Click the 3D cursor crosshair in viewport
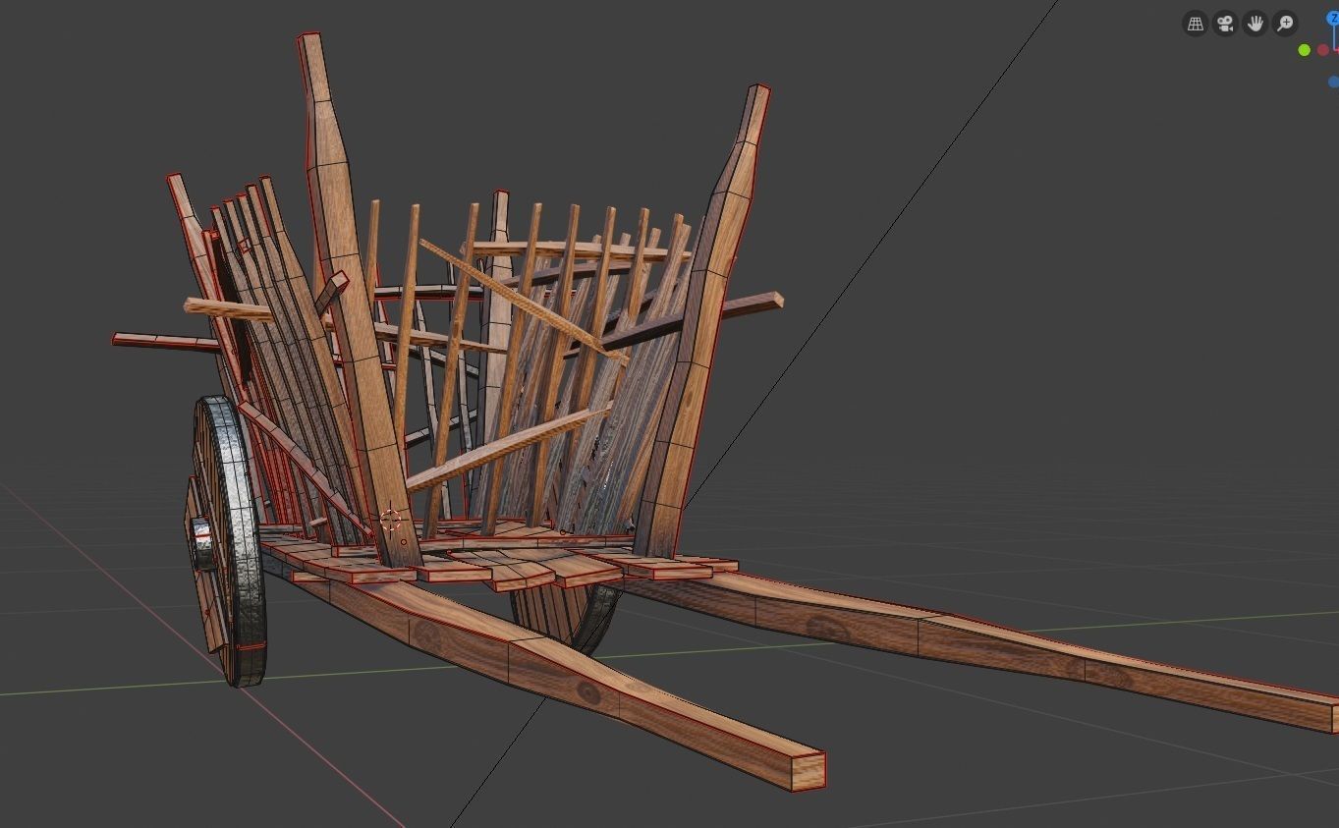The width and height of the screenshot is (1339, 828). [x=390, y=520]
